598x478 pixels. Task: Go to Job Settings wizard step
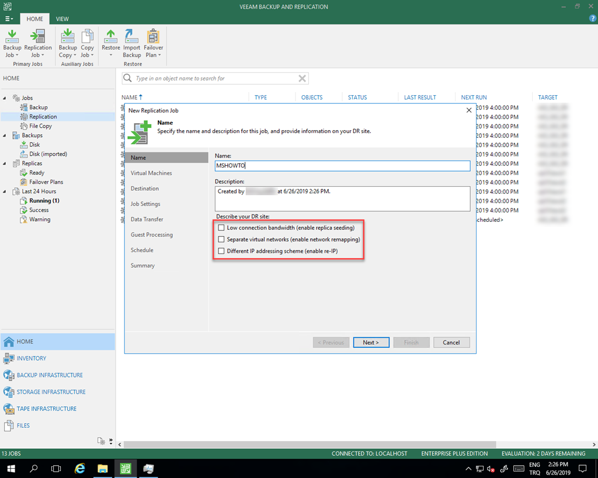tap(145, 204)
